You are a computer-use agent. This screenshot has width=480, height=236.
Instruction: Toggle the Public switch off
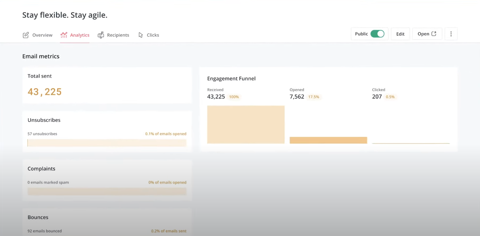click(378, 34)
